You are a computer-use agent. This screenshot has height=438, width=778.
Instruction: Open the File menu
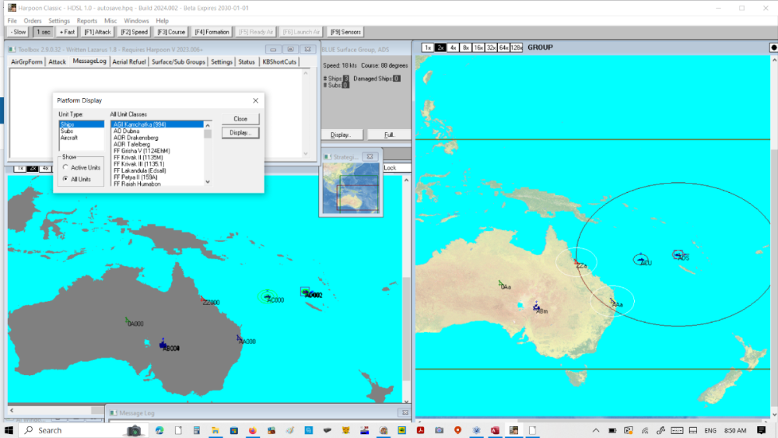coord(12,21)
